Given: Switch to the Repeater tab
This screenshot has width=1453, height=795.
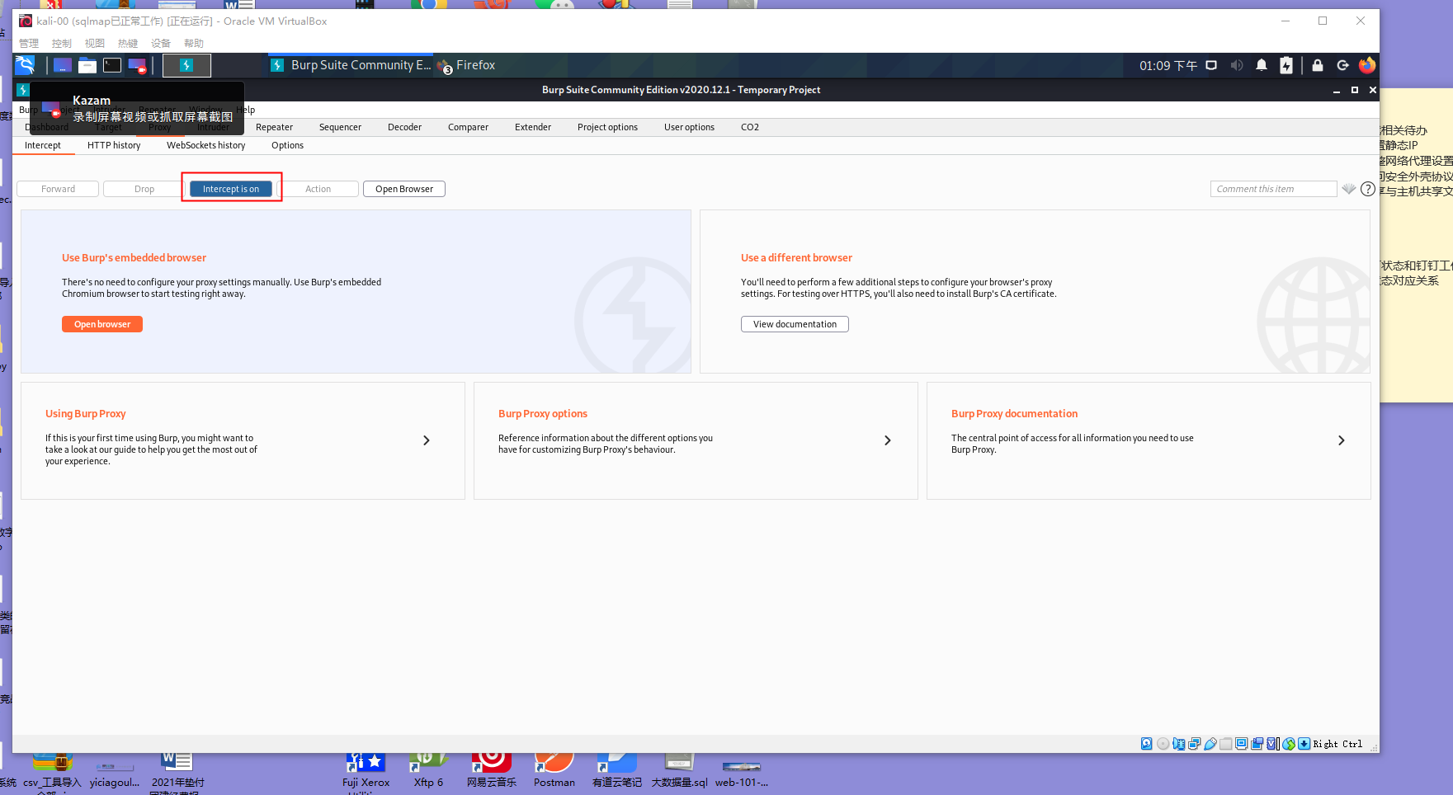Looking at the screenshot, I should pos(274,127).
